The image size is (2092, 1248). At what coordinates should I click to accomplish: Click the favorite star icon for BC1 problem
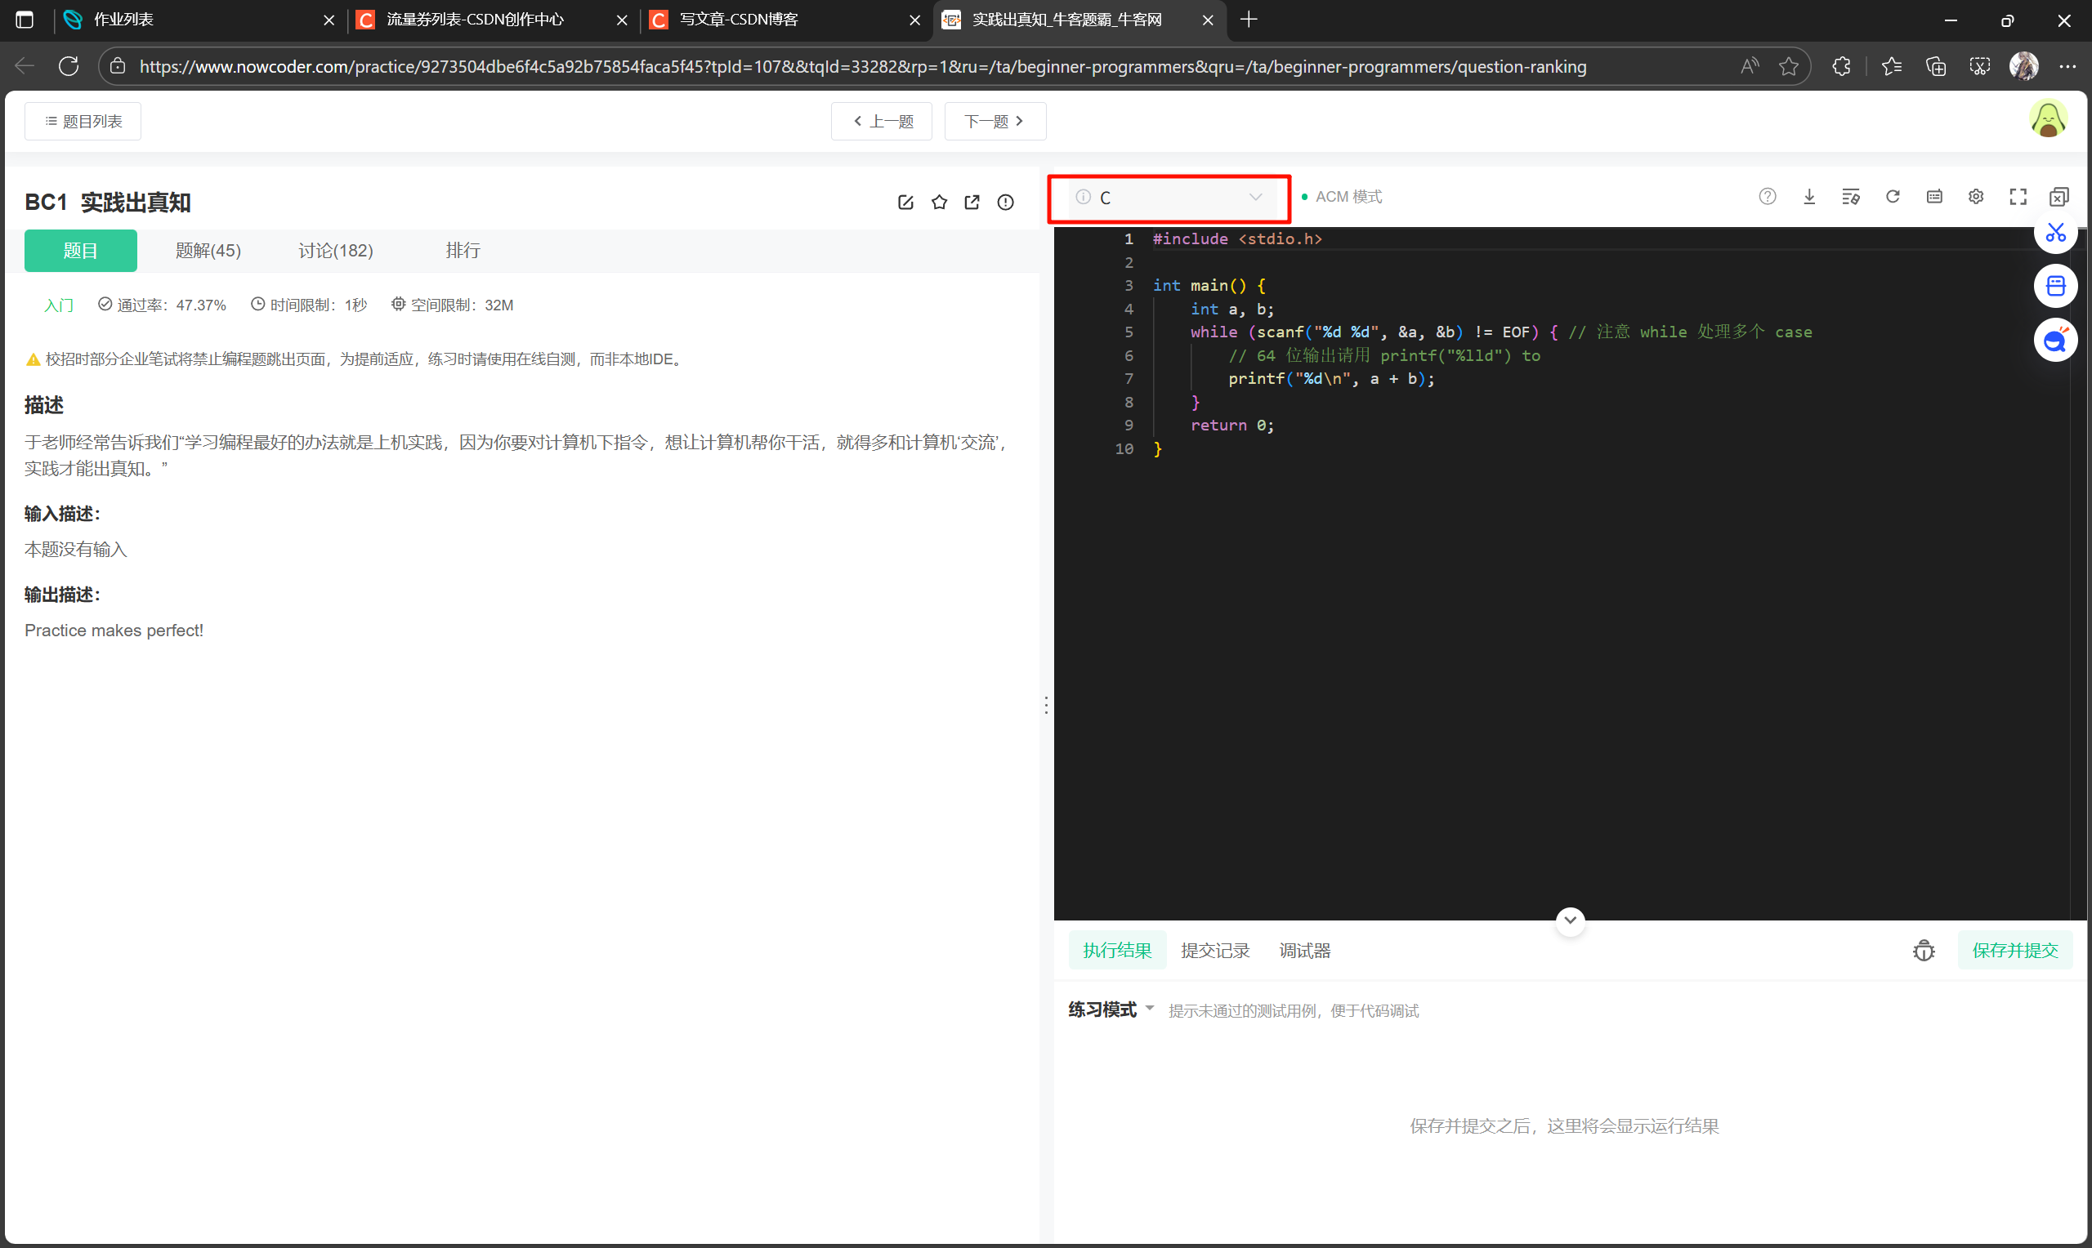[939, 202]
